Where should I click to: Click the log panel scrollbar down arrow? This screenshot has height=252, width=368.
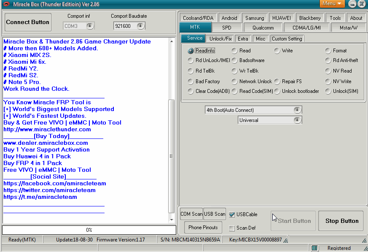[172, 220]
